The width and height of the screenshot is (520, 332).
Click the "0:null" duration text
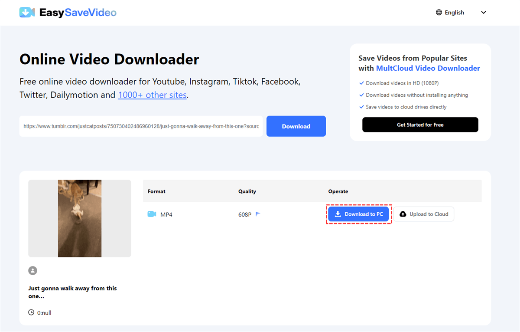pyautogui.click(x=44, y=312)
